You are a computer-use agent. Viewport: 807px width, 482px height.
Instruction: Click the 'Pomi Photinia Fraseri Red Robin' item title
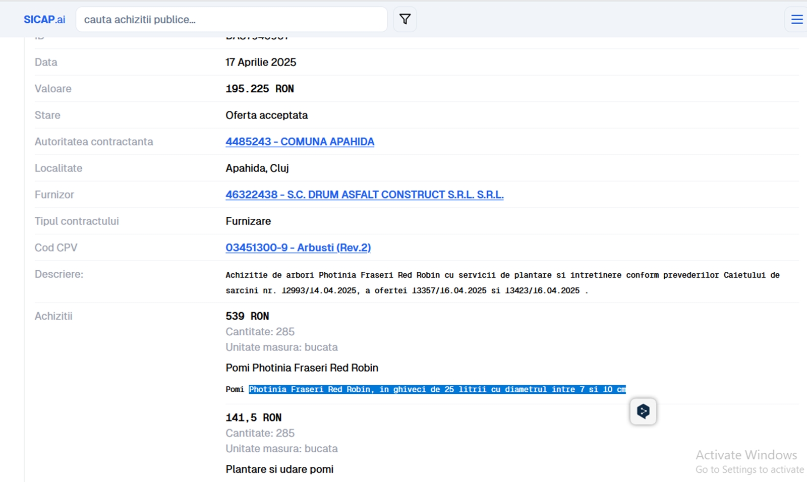[302, 368]
